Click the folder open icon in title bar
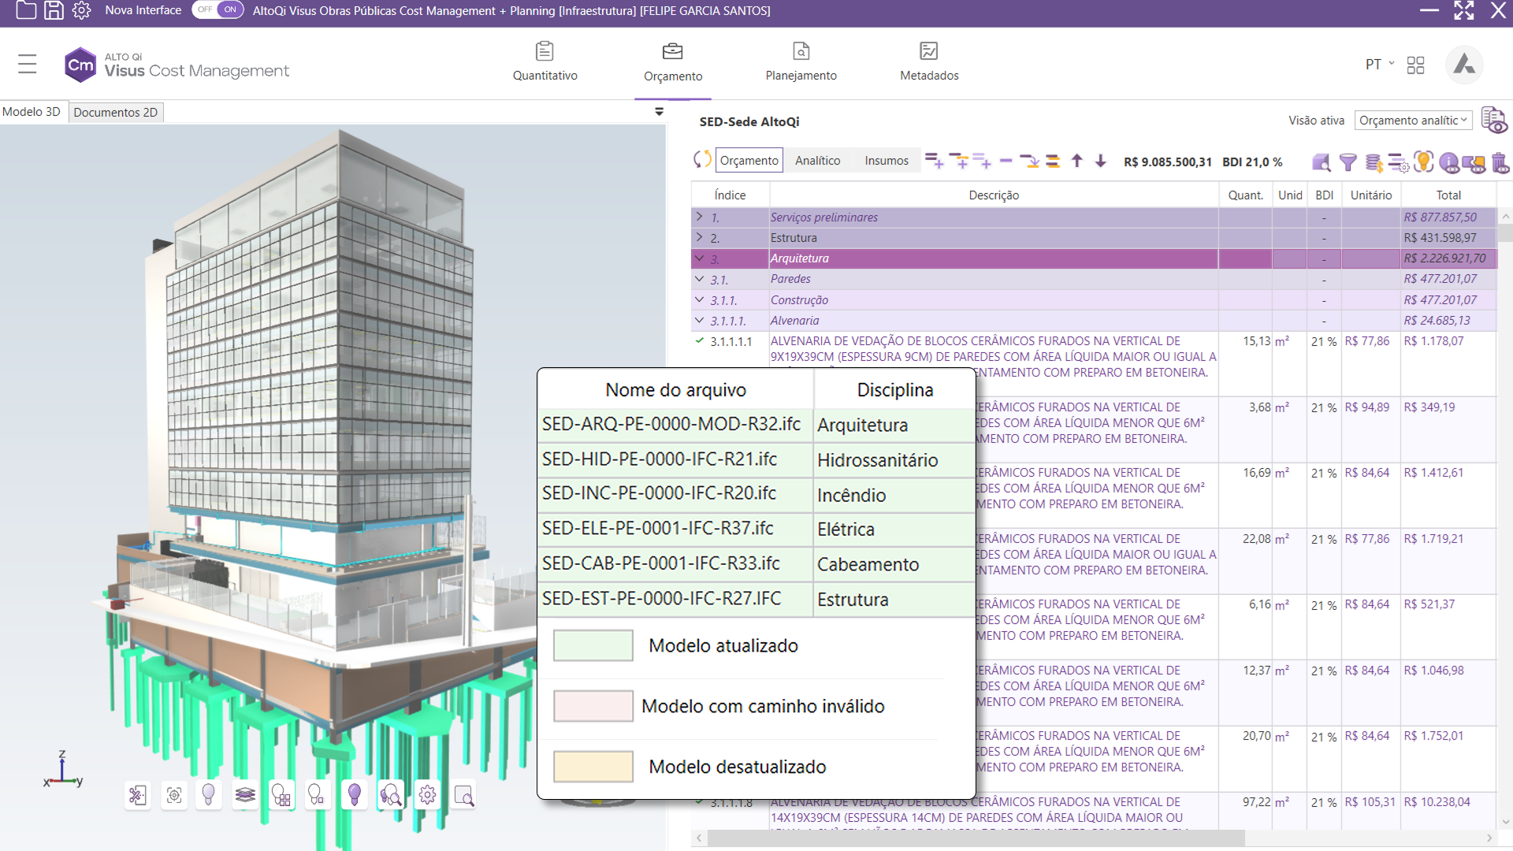This screenshot has width=1513, height=851. pos(26,10)
